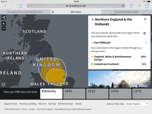Tap the 6% value
This screenshot has width=152, height=114.
coord(144,64)
